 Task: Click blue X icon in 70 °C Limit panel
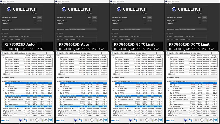(x=216, y=120)
